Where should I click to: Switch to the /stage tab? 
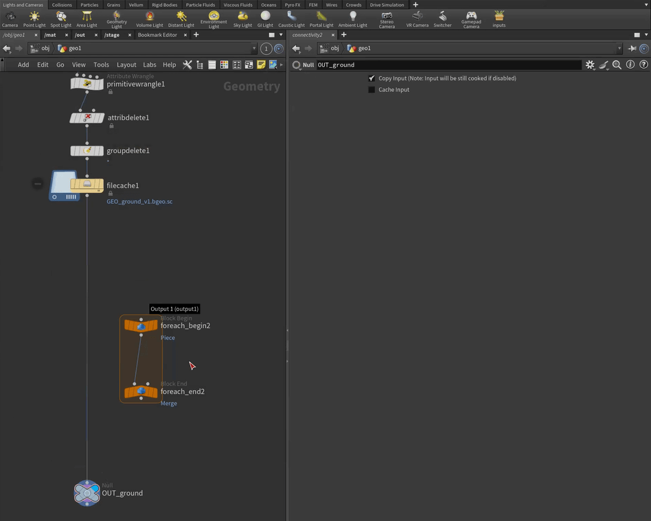tap(112, 34)
